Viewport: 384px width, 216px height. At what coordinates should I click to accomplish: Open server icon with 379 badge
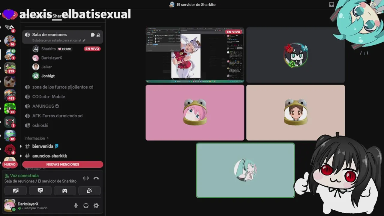10,68
